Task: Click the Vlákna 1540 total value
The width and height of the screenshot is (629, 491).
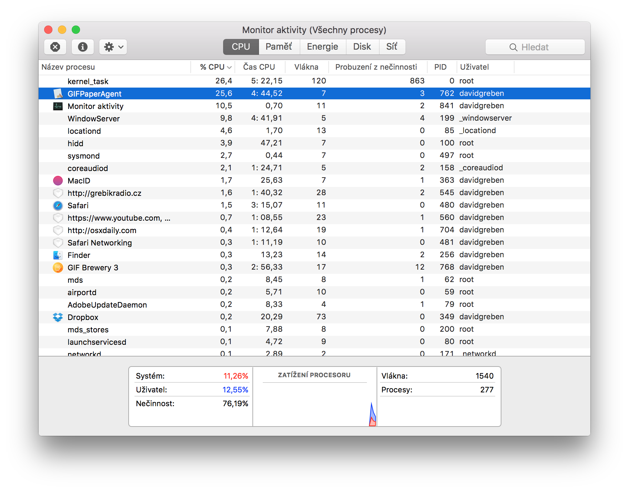Action: tap(485, 376)
